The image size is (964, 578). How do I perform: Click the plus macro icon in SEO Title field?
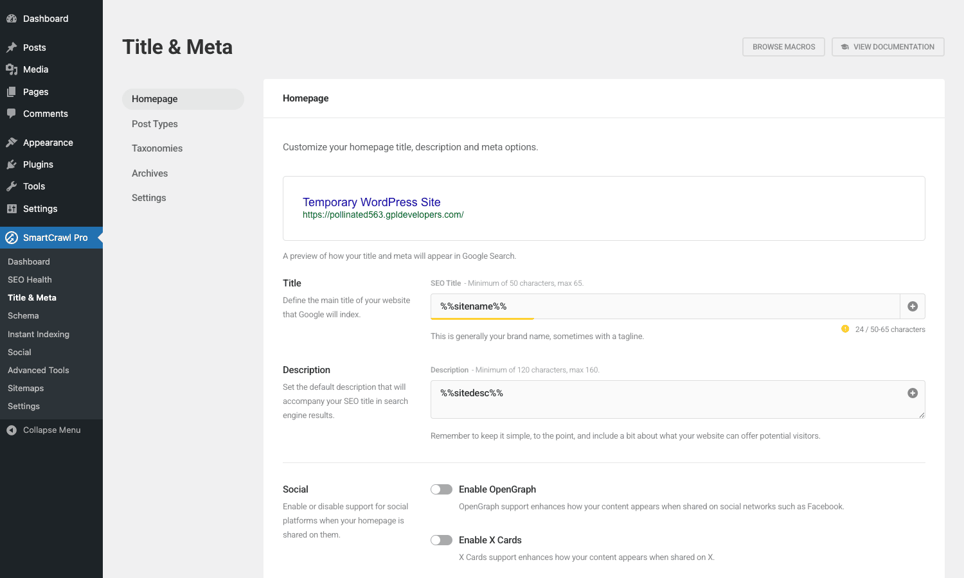pyautogui.click(x=913, y=306)
